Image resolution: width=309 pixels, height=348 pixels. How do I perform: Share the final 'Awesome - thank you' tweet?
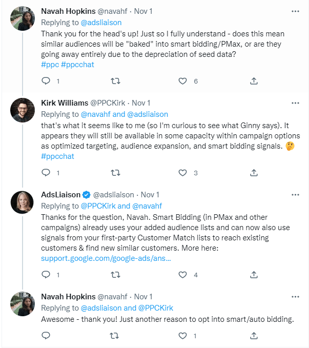click(x=254, y=336)
